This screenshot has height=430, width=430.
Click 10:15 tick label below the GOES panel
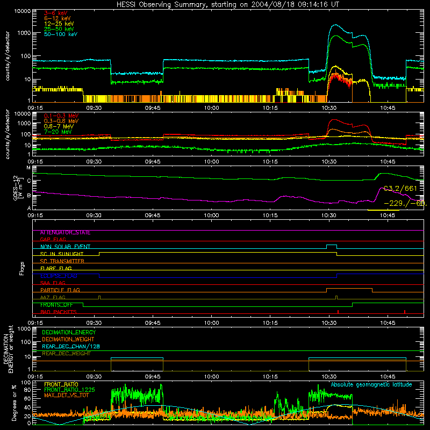(x=270, y=216)
